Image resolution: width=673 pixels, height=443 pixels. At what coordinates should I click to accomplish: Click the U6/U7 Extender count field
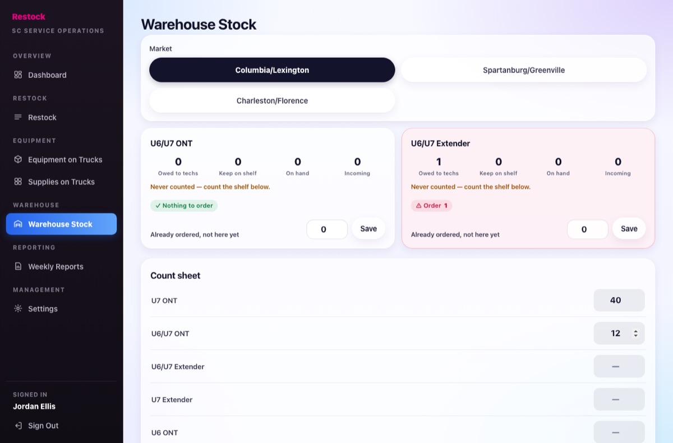(x=619, y=366)
